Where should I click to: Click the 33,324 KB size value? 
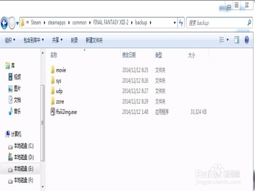point(198,112)
